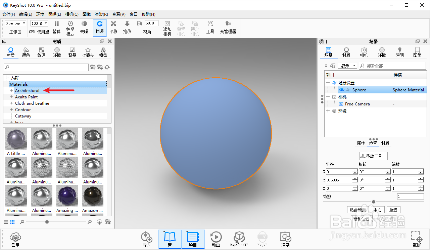Image resolution: width=430 pixels, height=250 pixels.
Task: Switch library to list view
Action: click(x=6, y=222)
